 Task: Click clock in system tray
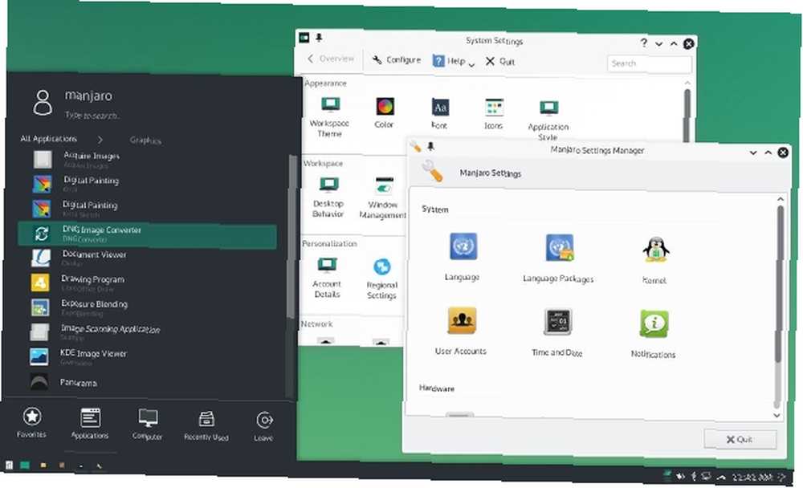[x=752, y=477]
